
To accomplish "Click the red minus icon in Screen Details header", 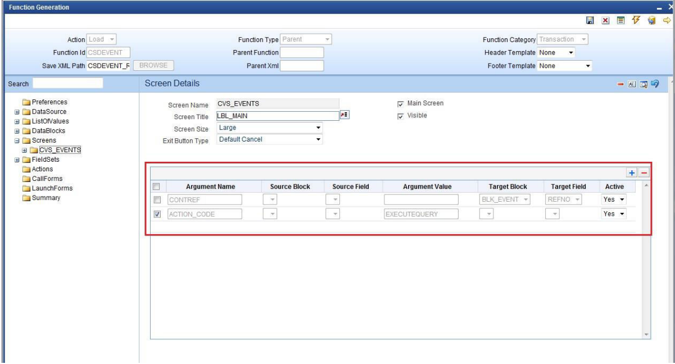I will (622, 84).
